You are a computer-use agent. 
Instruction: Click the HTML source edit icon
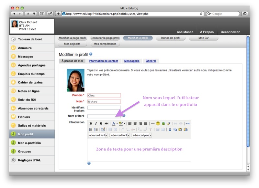pos(188,123)
